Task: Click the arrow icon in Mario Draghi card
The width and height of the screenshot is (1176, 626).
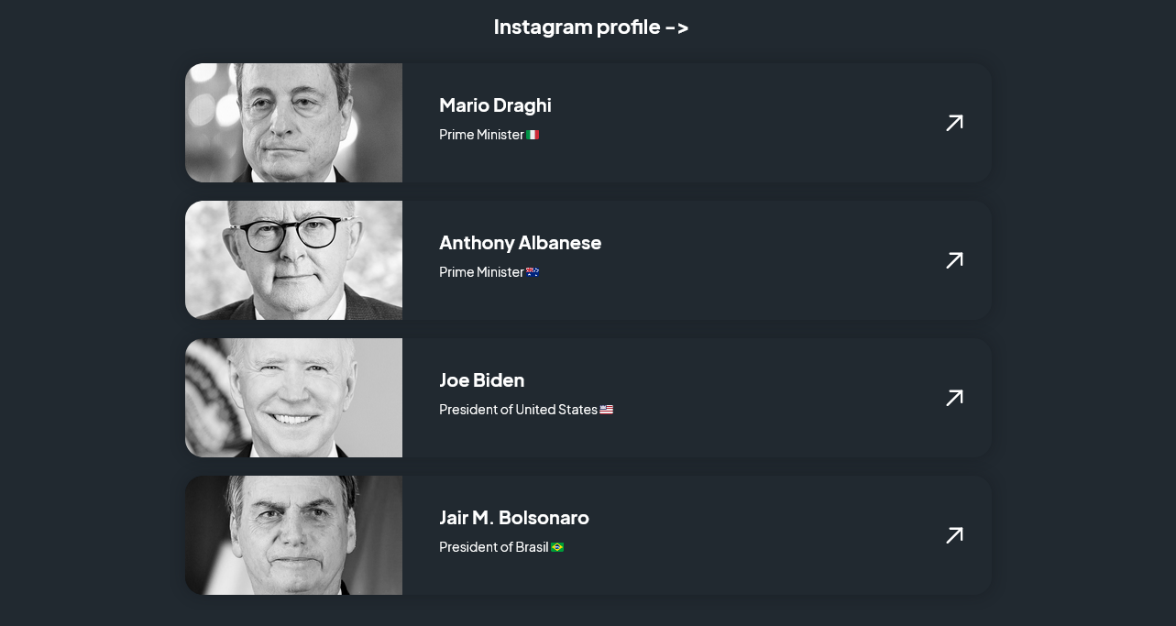Action: [x=954, y=123]
